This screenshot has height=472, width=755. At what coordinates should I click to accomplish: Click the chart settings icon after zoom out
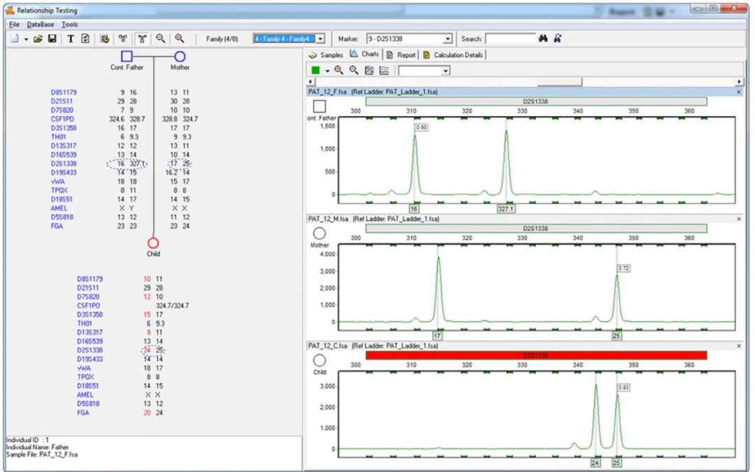(x=369, y=71)
